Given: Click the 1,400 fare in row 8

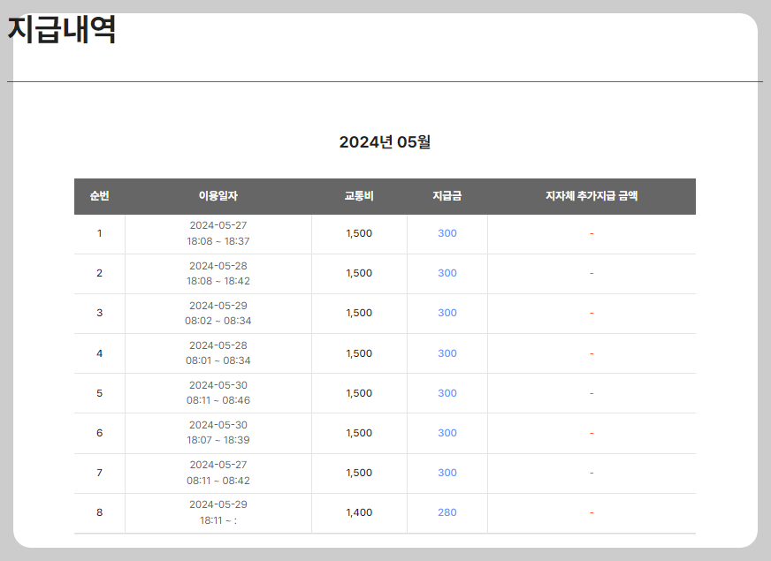Looking at the screenshot, I should (x=359, y=512).
